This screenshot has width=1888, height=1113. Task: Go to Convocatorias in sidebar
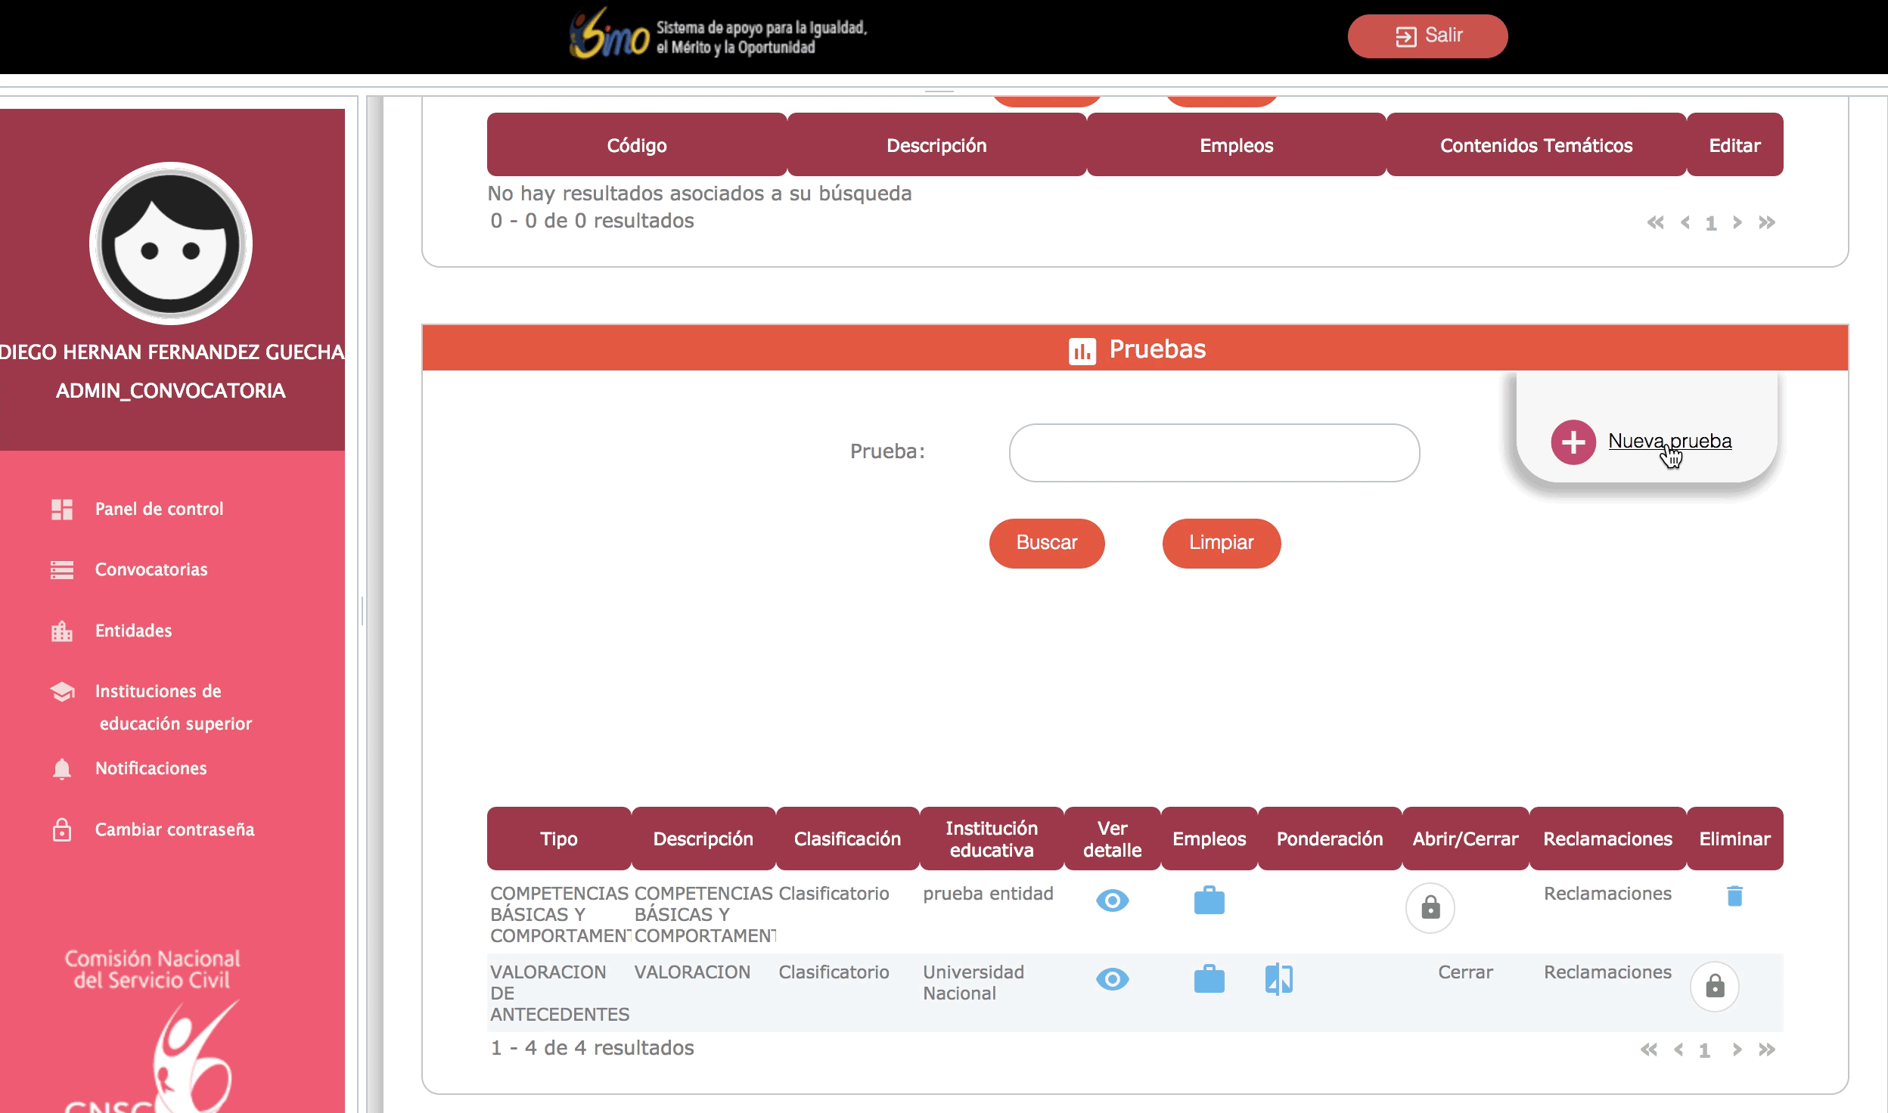151,569
